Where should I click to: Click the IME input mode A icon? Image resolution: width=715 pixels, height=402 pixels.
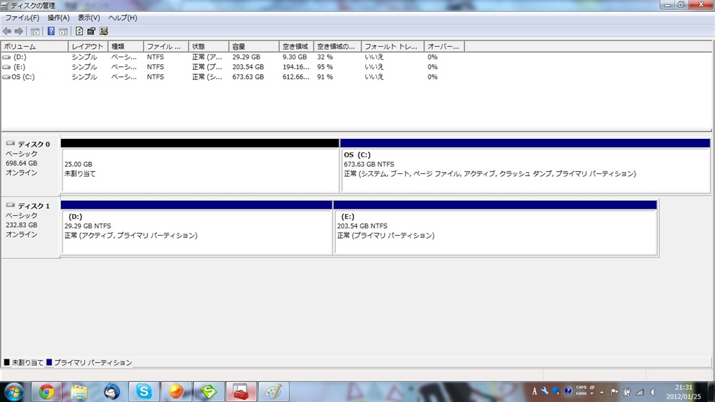[534, 392]
